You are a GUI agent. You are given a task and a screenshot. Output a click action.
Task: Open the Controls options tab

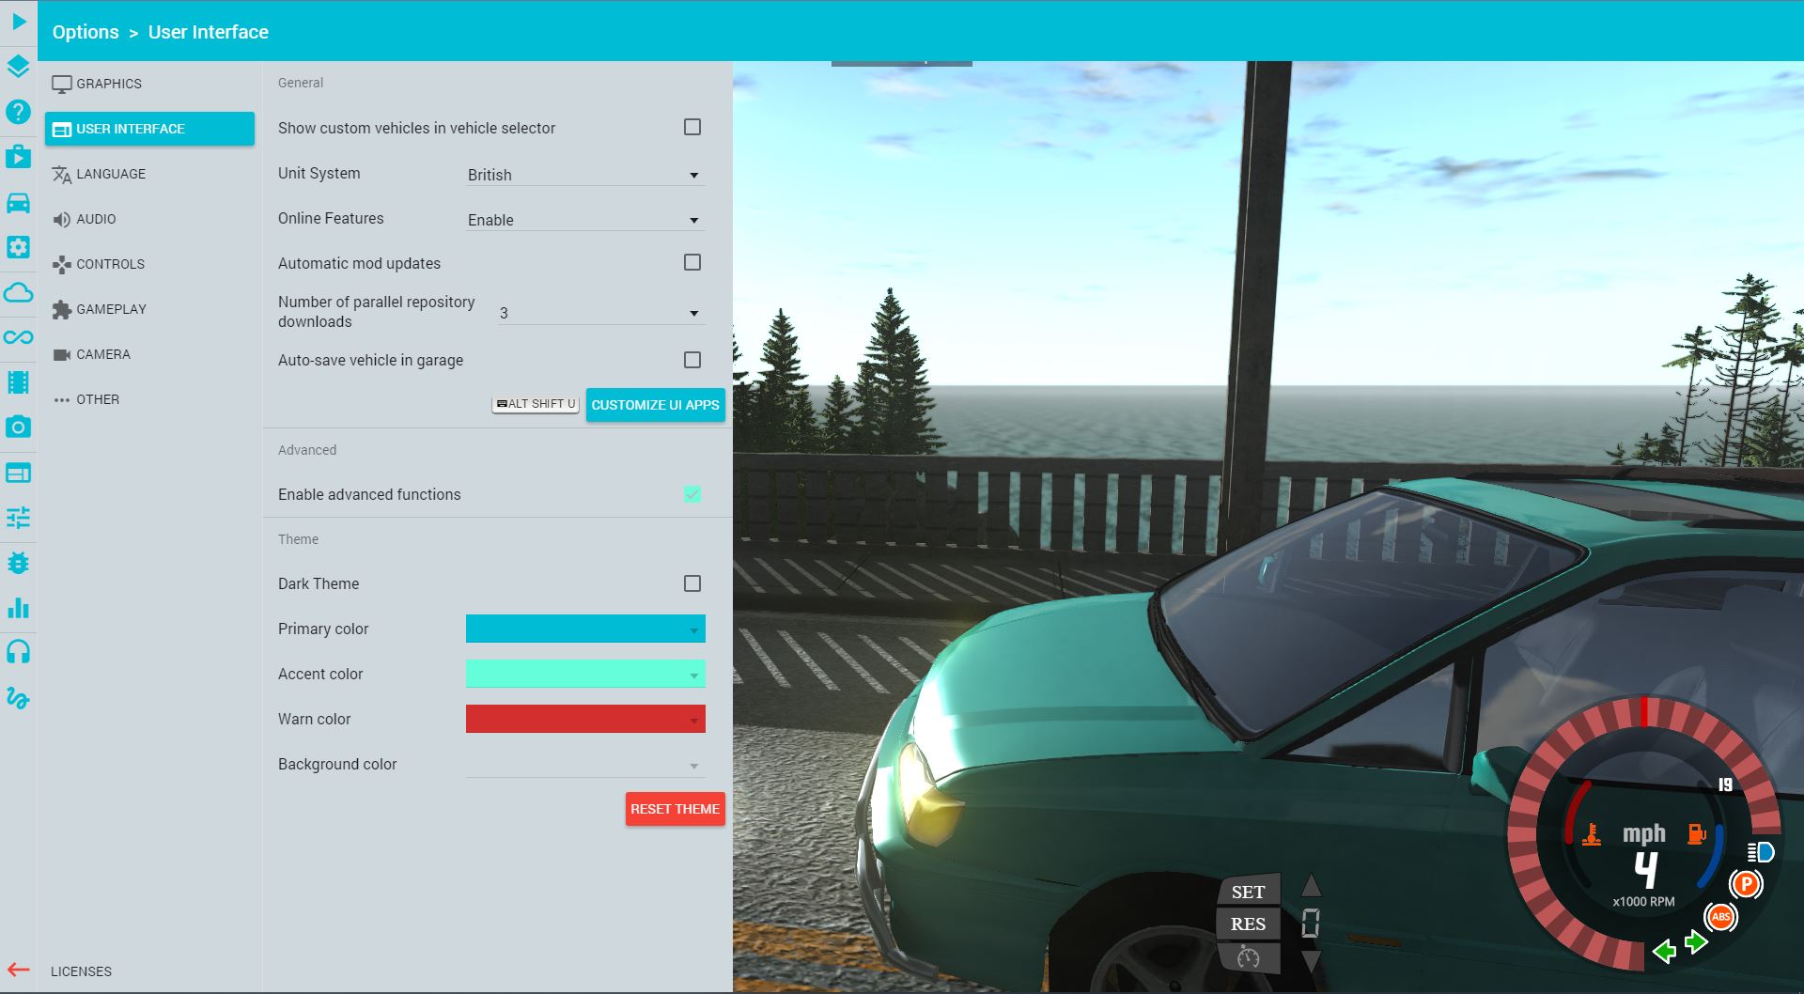point(149,264)
